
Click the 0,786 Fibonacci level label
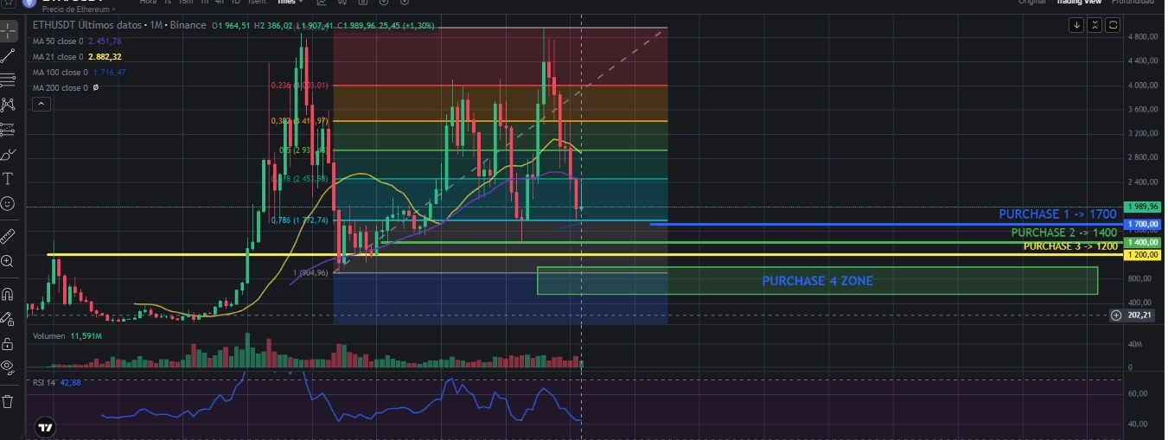pyautogui.click(x=299, y=220)
